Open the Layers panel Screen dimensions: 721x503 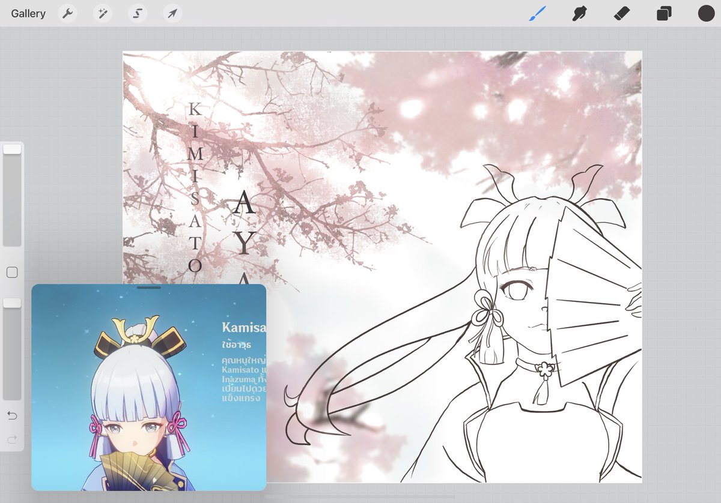pos(664,13)
